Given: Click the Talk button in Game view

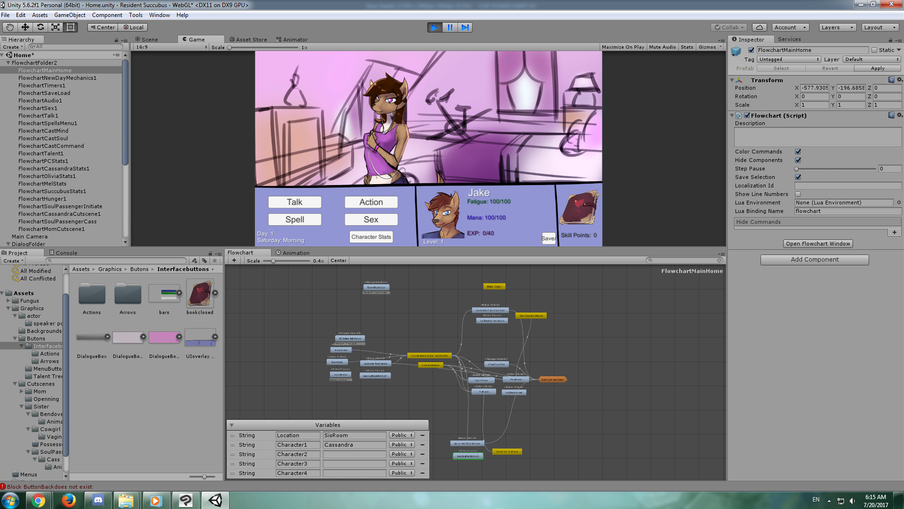Looking at the screenshot, I should [x=295, y=202].
